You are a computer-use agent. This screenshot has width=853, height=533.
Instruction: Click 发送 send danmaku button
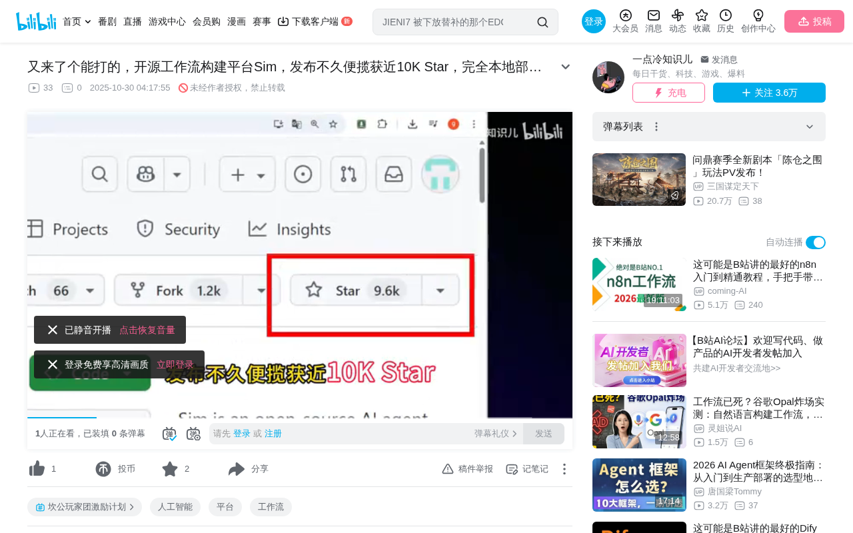tap(544, 434)
